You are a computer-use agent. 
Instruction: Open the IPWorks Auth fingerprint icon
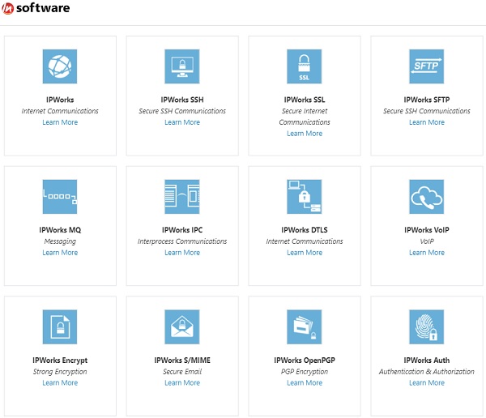coord(427,326)
